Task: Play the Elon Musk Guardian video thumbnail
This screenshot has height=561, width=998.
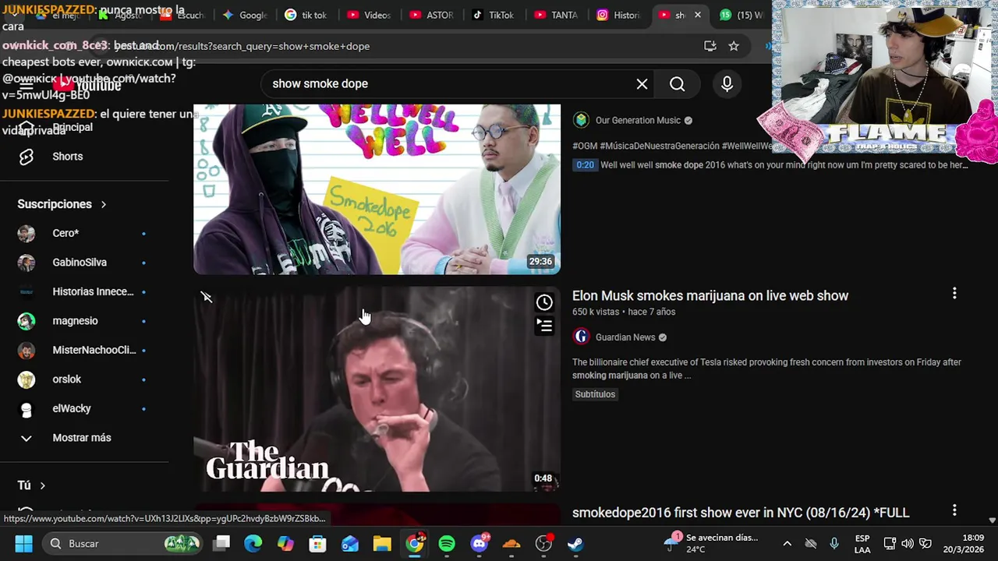Action: coord(377,389)
